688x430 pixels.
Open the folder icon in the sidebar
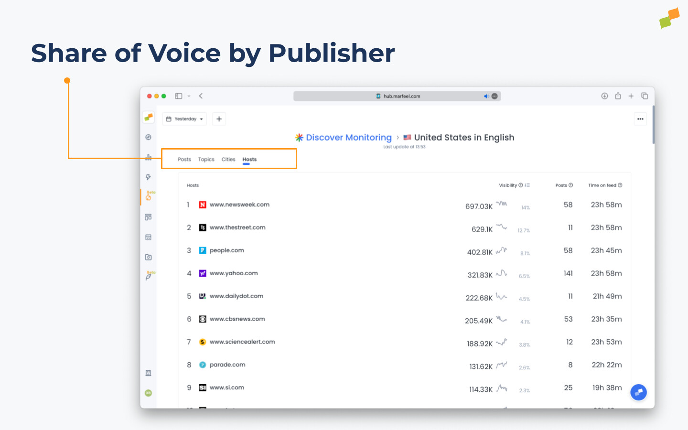point(148,257)
